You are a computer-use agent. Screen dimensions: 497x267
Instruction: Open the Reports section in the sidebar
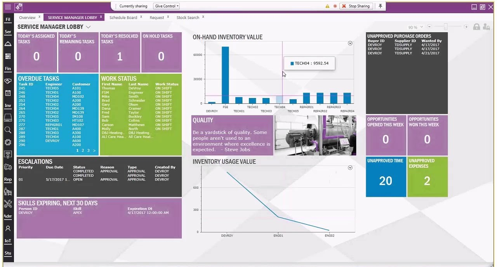pyautogui.click(x=8, y=179)
